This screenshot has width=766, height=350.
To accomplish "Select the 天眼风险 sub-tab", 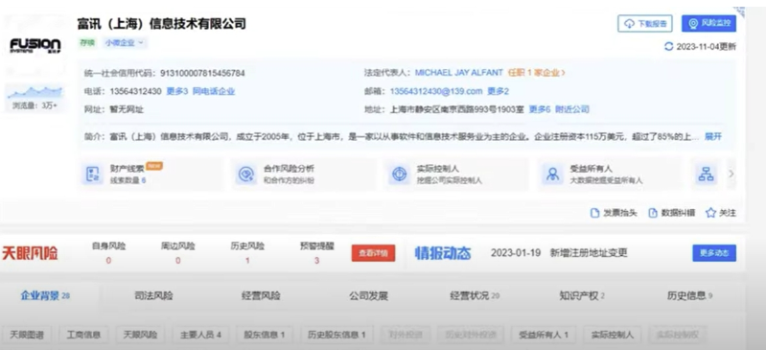I will (x=141, y=335).
